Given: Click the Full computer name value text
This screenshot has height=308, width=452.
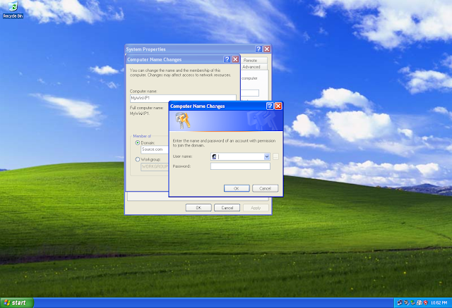Looking at the screenshot, I should 140,113.
